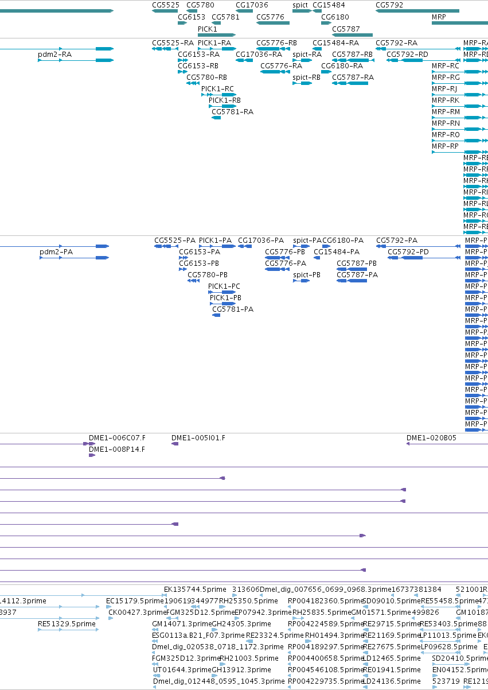
Task: Select the CG5781-RA transcript label
Action: [x=232, y=112]
